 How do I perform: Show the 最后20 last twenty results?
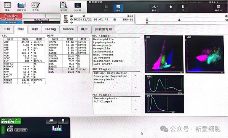point(218,8)
